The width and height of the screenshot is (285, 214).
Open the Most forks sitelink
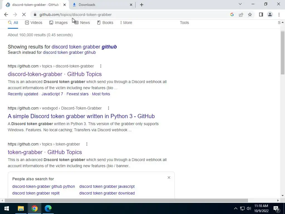(101, 94)
